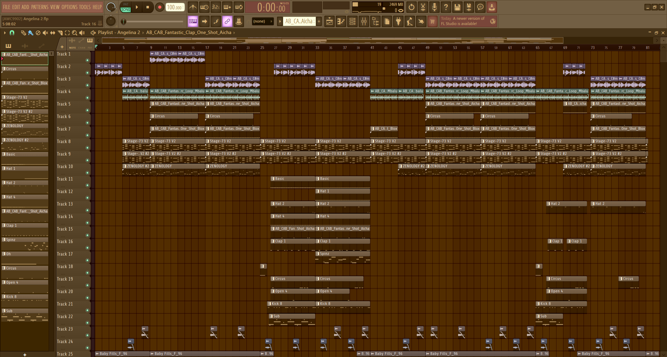Click render as audio file icon
667x357 pixels.
click(x=469, y=7)
